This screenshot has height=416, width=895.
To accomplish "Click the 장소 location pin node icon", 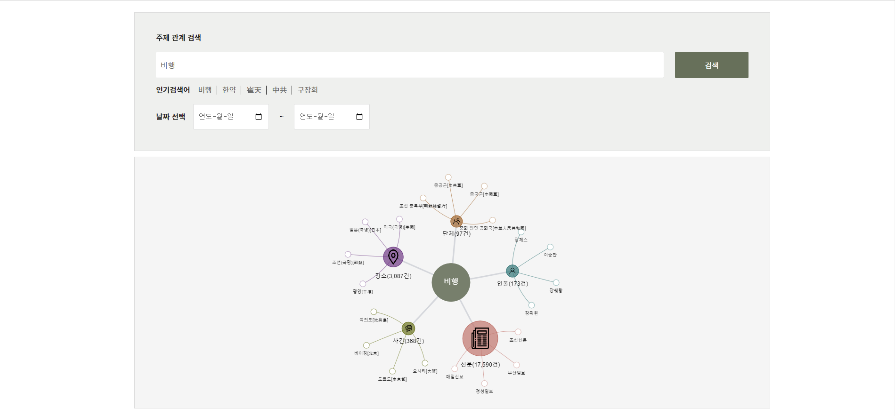I will tap(393, 257).
